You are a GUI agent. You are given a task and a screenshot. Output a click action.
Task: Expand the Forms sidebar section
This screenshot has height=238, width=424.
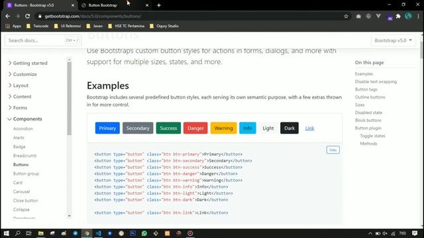18,108
